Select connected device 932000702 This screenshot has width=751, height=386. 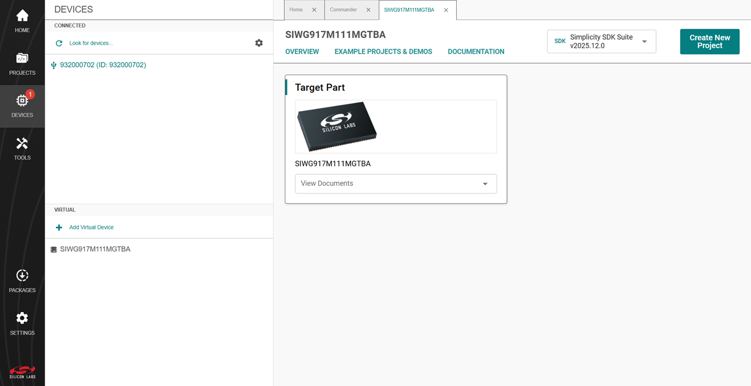click(103, 65)
